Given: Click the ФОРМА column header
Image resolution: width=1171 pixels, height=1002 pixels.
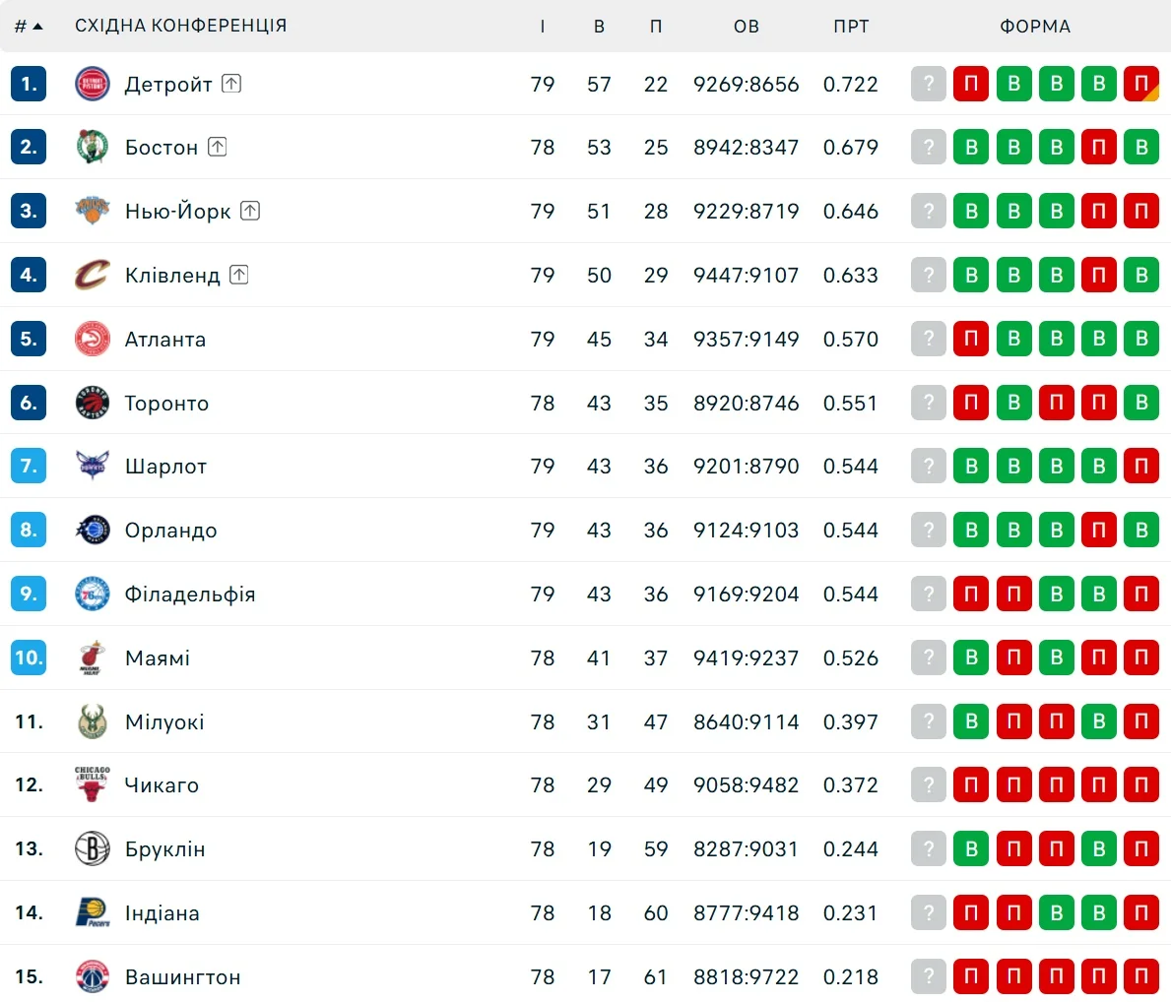Looking at the screenshot, I should click(1035, 26).
